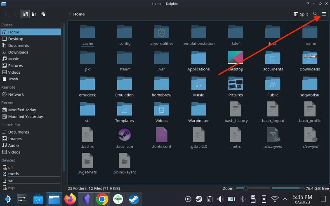Screen dimensions: 330x206
Task: Go forward with the forward arrow
Action: coord(15,14)
